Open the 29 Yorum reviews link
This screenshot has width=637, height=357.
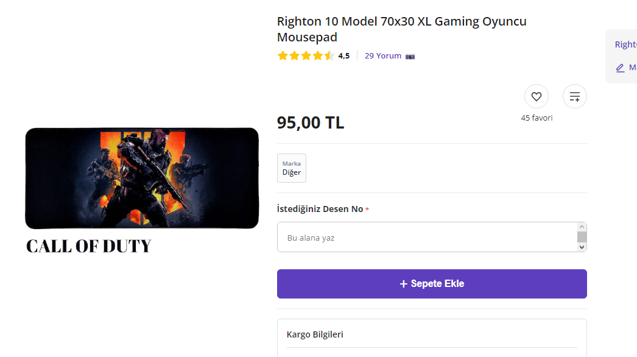coord(382,56)
